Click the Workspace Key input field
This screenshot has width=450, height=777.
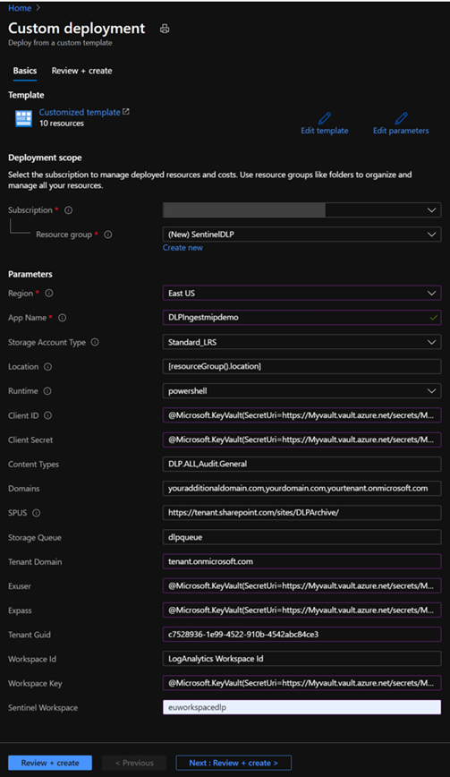(x=301, y=683)
